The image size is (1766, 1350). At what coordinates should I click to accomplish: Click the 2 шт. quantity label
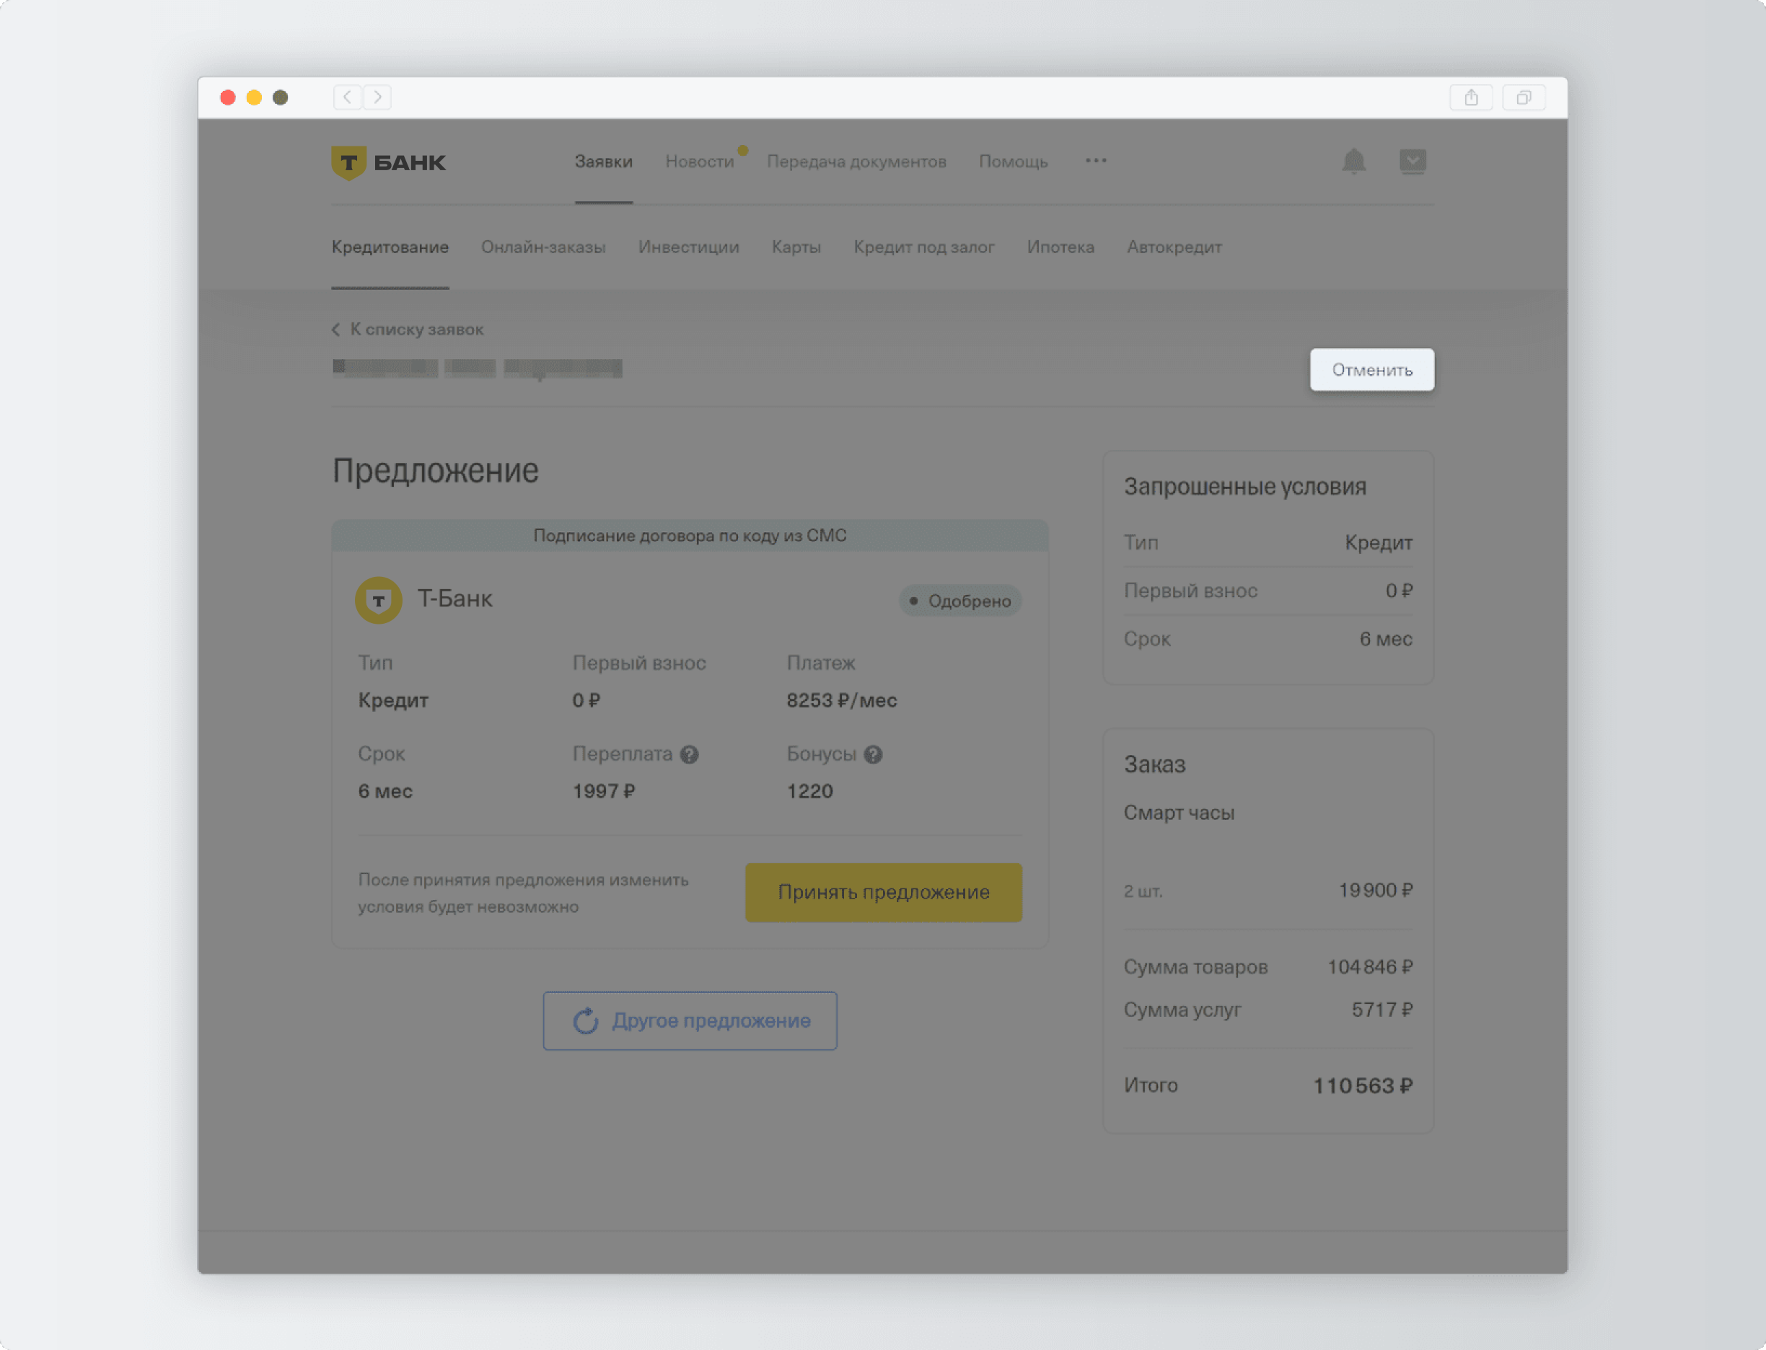[x=1143, y=891]
